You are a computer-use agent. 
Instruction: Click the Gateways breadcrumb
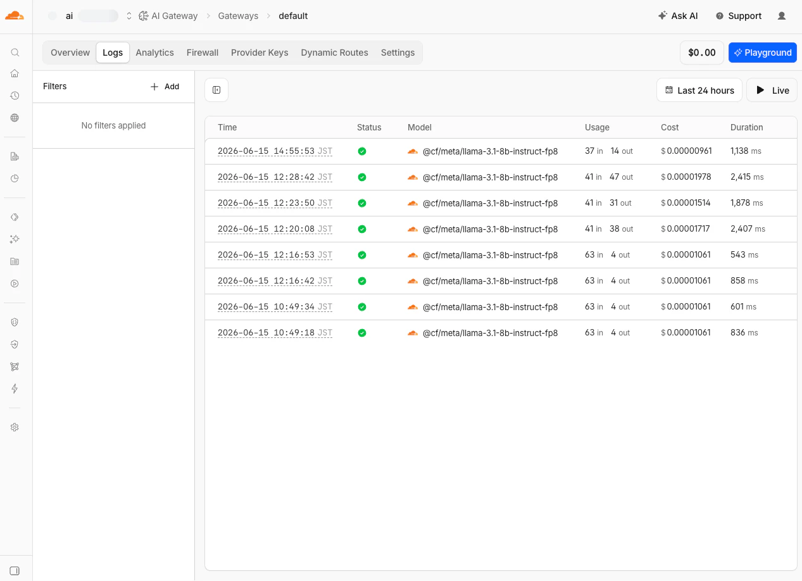click(x=238, y=16)
